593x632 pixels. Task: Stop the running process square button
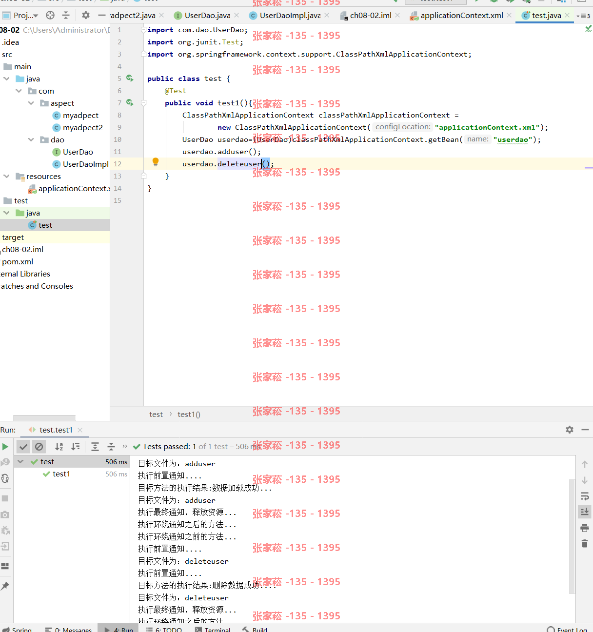point(5,498)
